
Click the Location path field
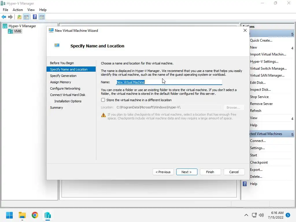(169, 108)
